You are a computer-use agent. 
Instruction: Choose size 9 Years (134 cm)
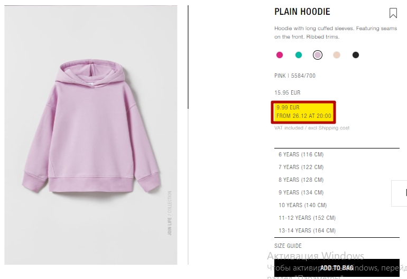point(337,192)
